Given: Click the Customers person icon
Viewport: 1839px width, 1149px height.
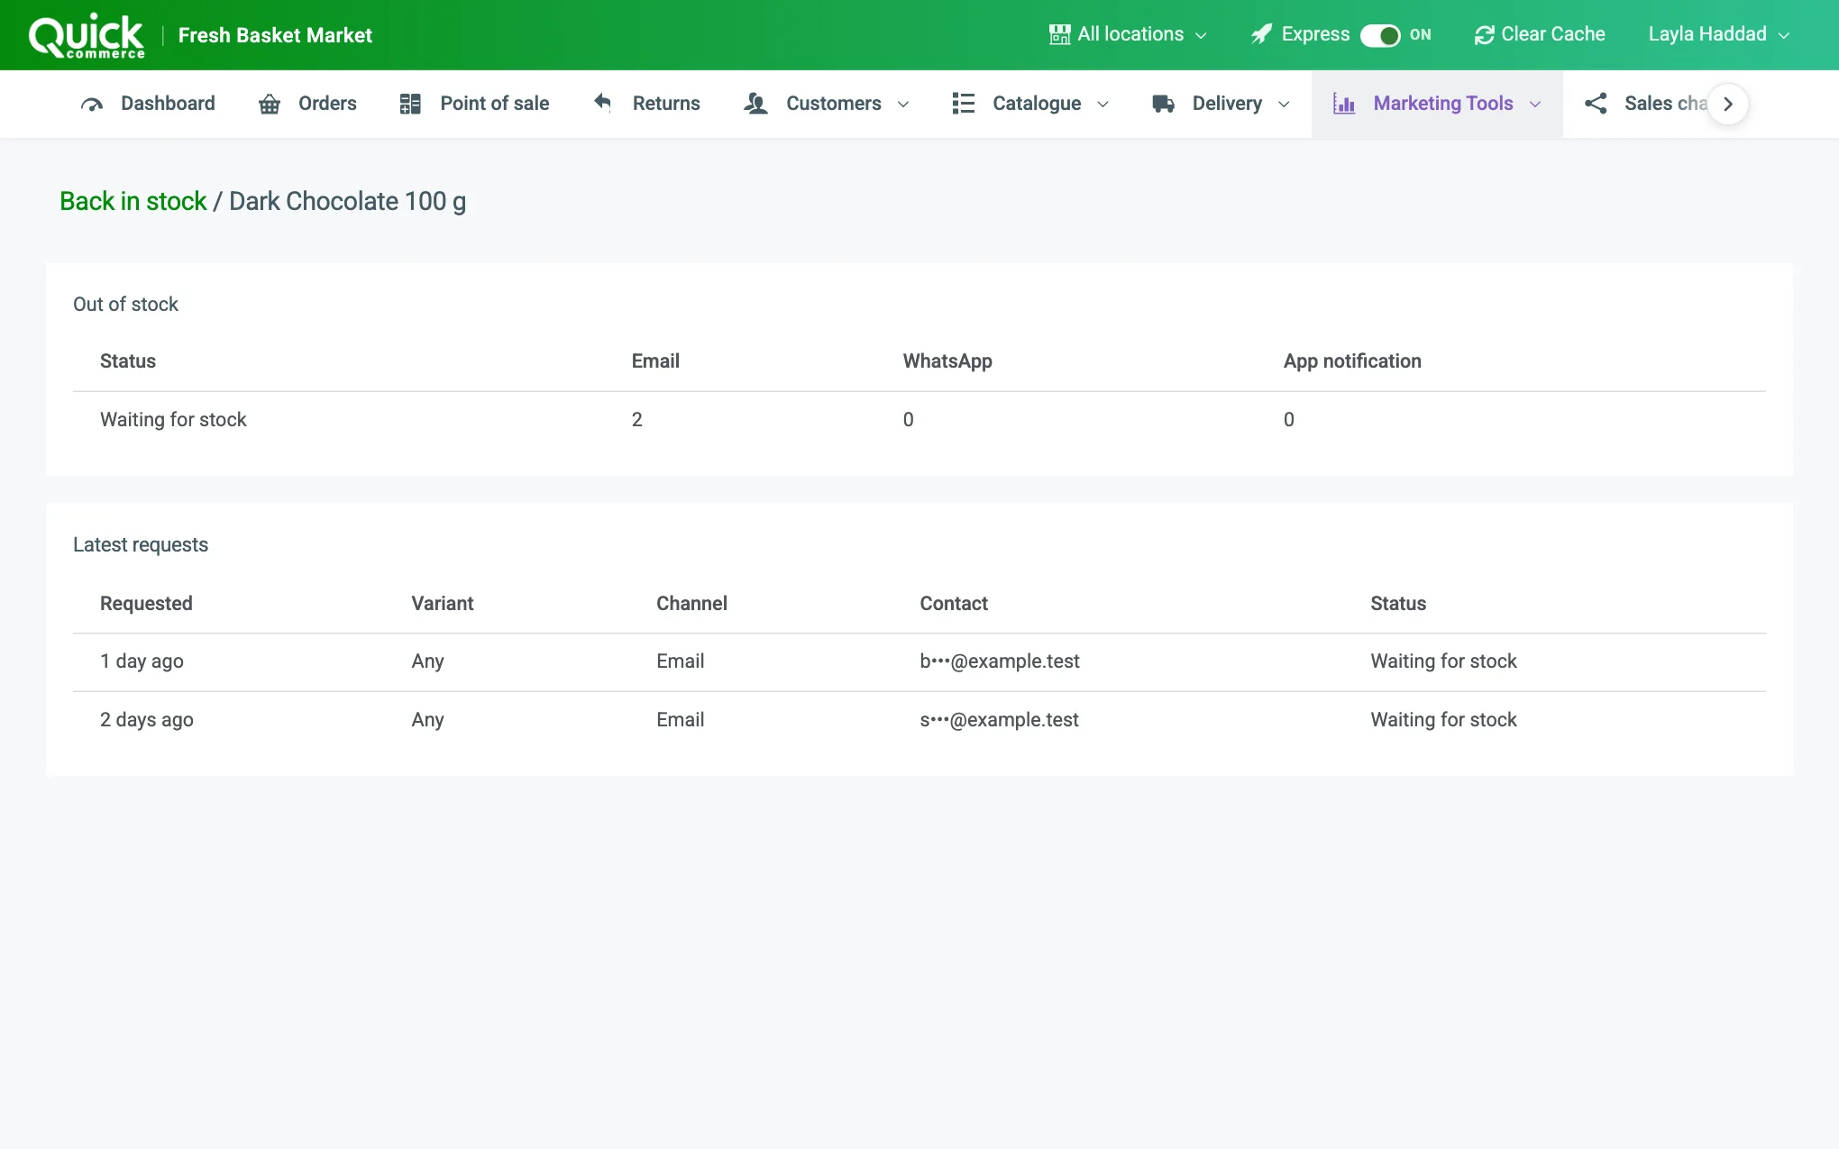Looking at the screenshot, I should (755, 105).
